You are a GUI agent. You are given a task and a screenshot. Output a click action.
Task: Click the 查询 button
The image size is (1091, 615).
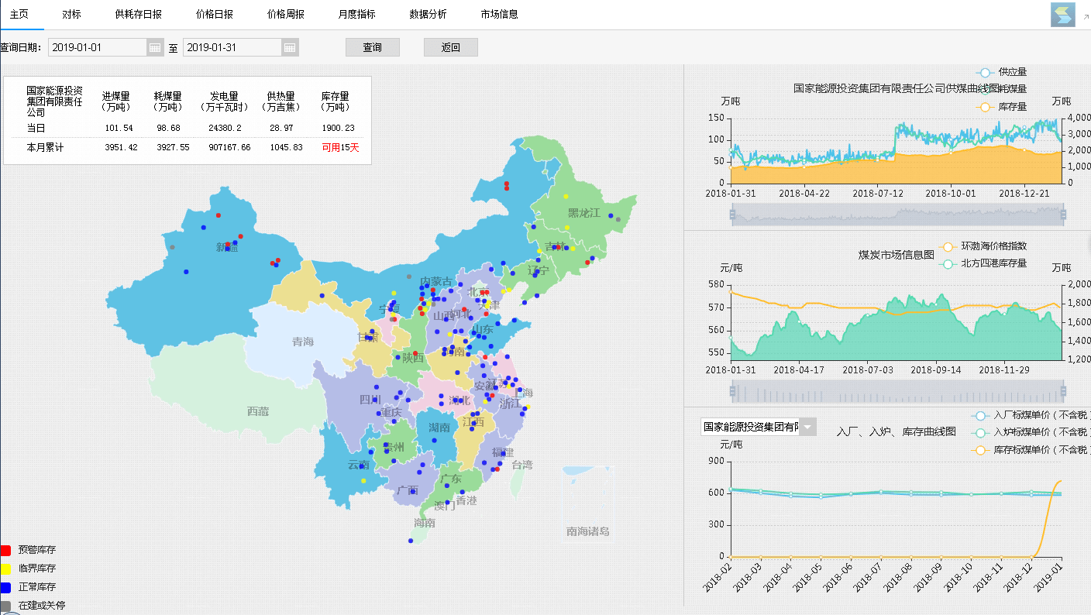[372, 47]
